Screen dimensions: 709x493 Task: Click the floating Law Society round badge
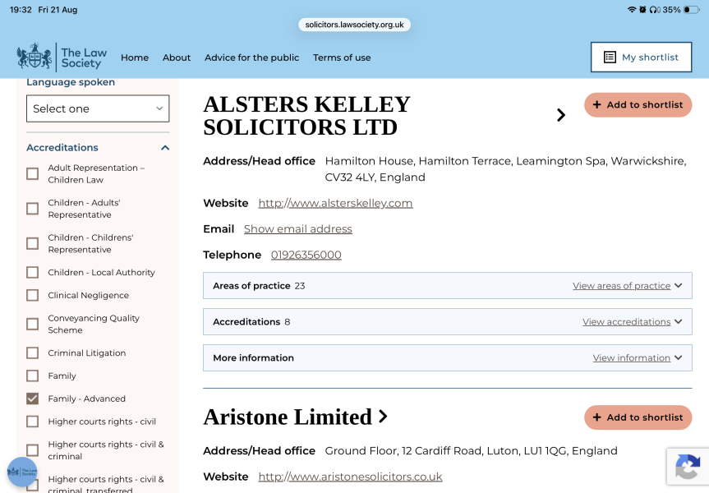pyautogui.click(x=21, y=472)
